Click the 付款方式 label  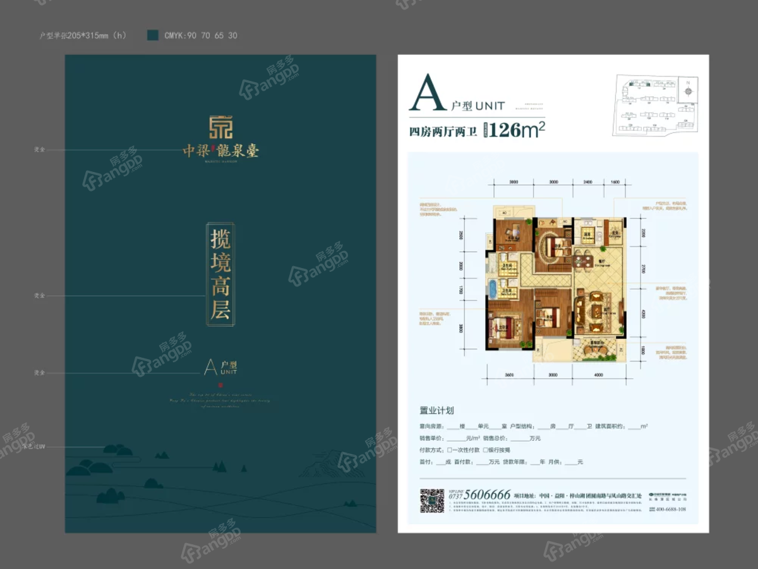(x=431, y=450)
